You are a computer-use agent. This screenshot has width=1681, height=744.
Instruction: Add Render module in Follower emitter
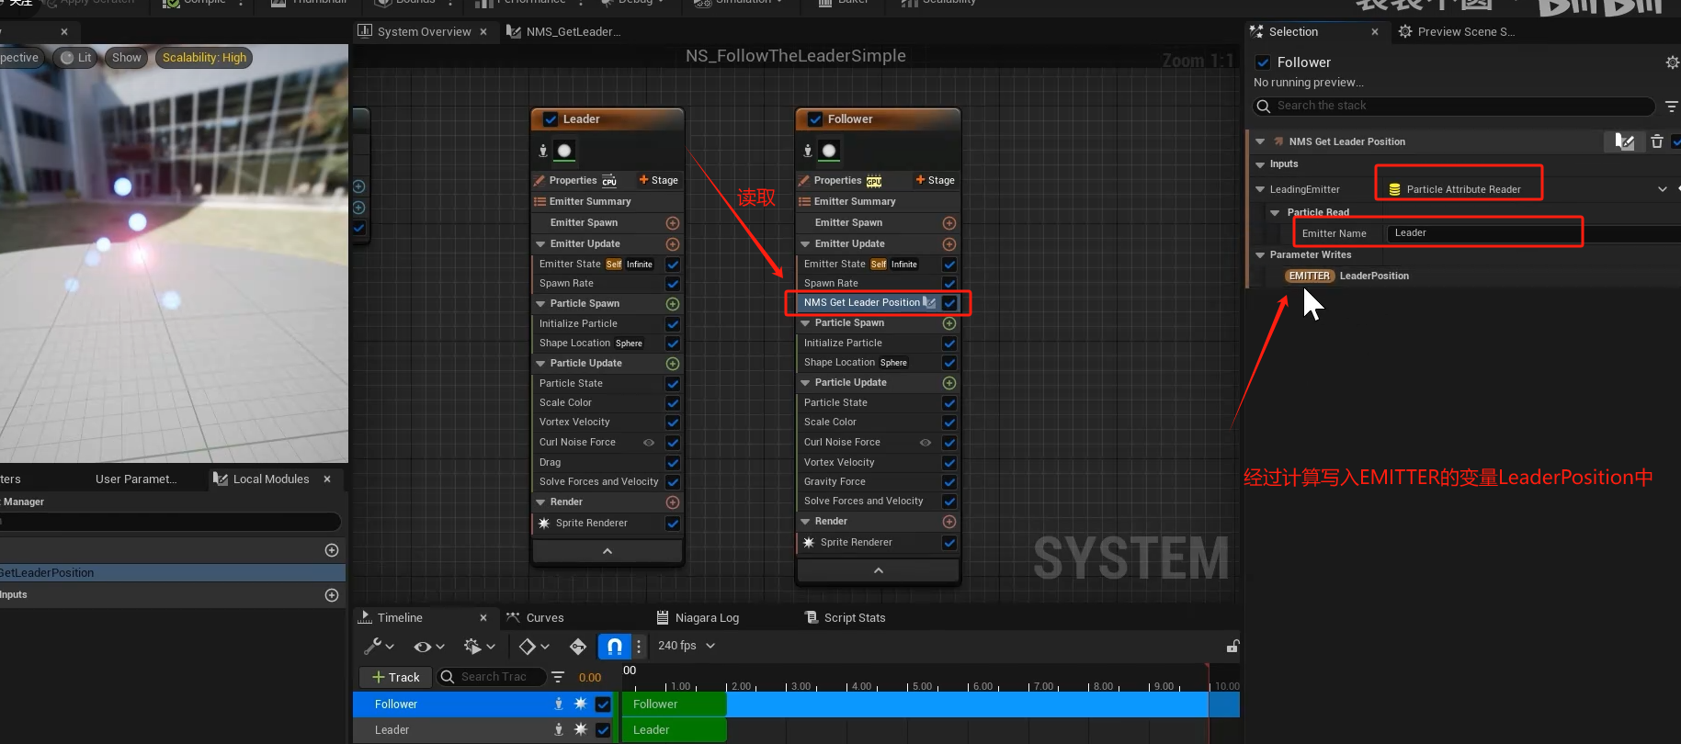tap(949, 522)
